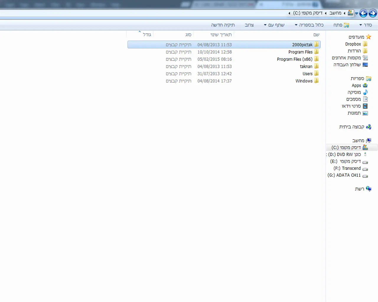Click the Windows folder icon

click(316, 81)
